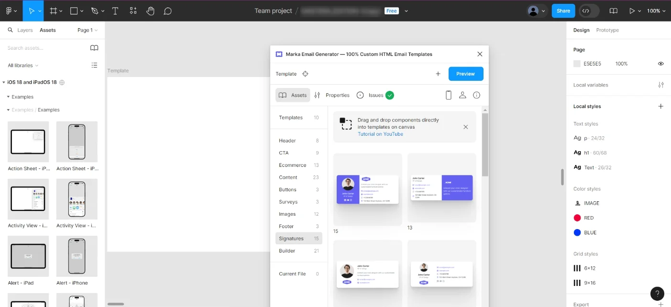Open Local variables settings icon
Image resolution: width=671 pixels, height=307 pixels.
[x=660, y=85]
